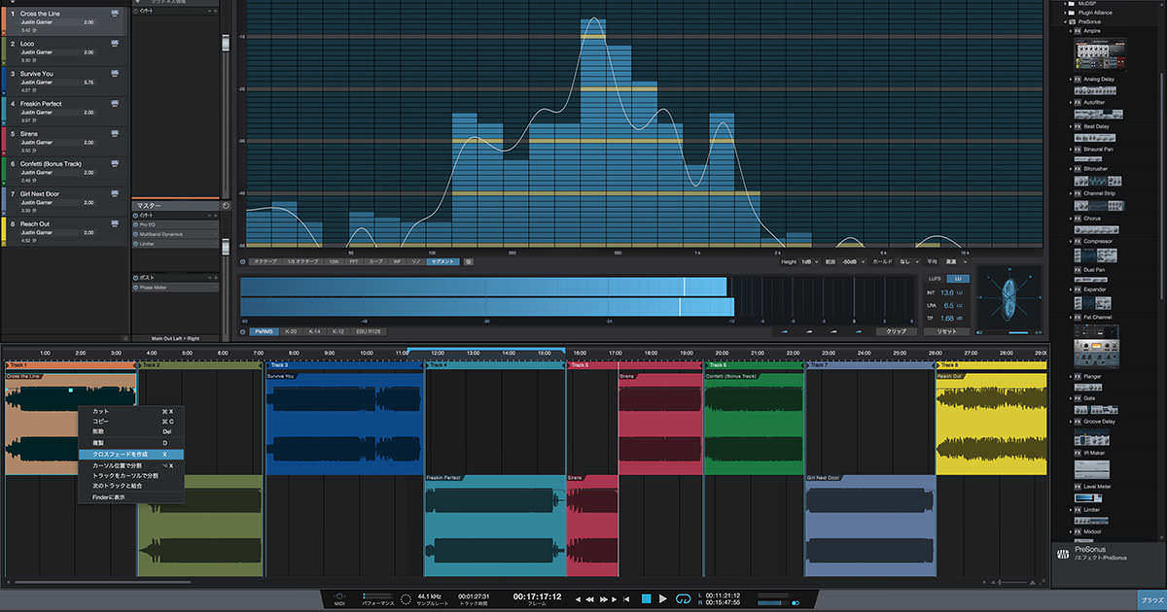Screen dimensions: 1167x612
Task: Toggle power of Phase Meter post insert
Action: point(135,288)
